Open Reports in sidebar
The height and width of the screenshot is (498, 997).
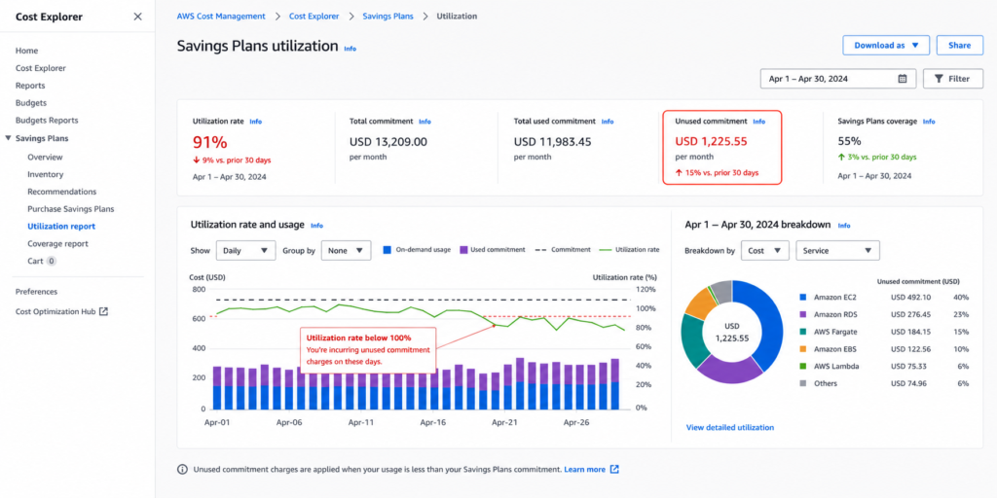(30, 86)
